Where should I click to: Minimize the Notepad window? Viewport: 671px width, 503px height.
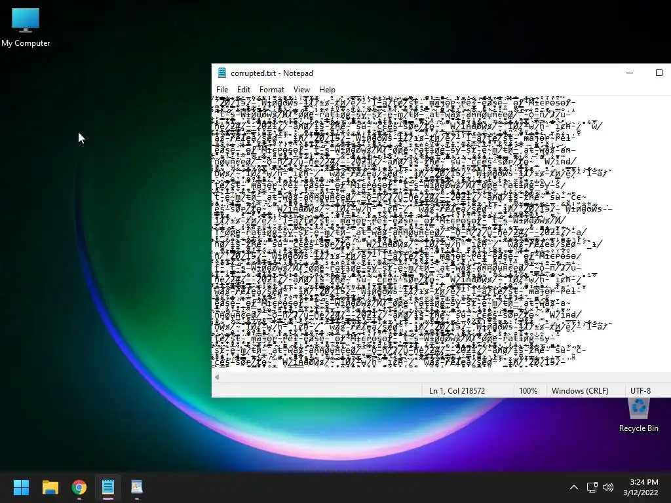(x=630, y=73)
